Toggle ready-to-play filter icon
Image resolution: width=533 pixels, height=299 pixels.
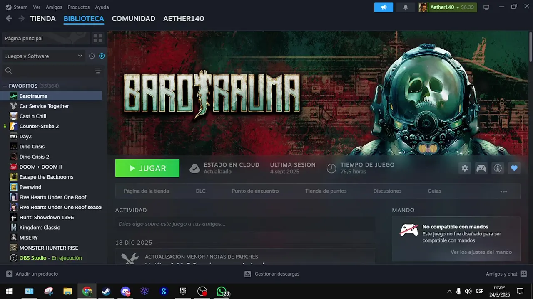[102, 56]
